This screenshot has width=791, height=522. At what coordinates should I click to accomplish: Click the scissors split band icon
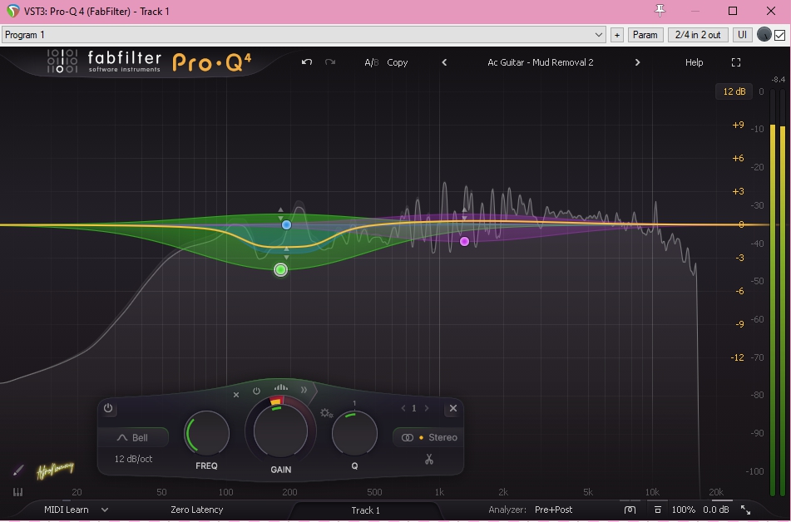(x=429, y=459)
